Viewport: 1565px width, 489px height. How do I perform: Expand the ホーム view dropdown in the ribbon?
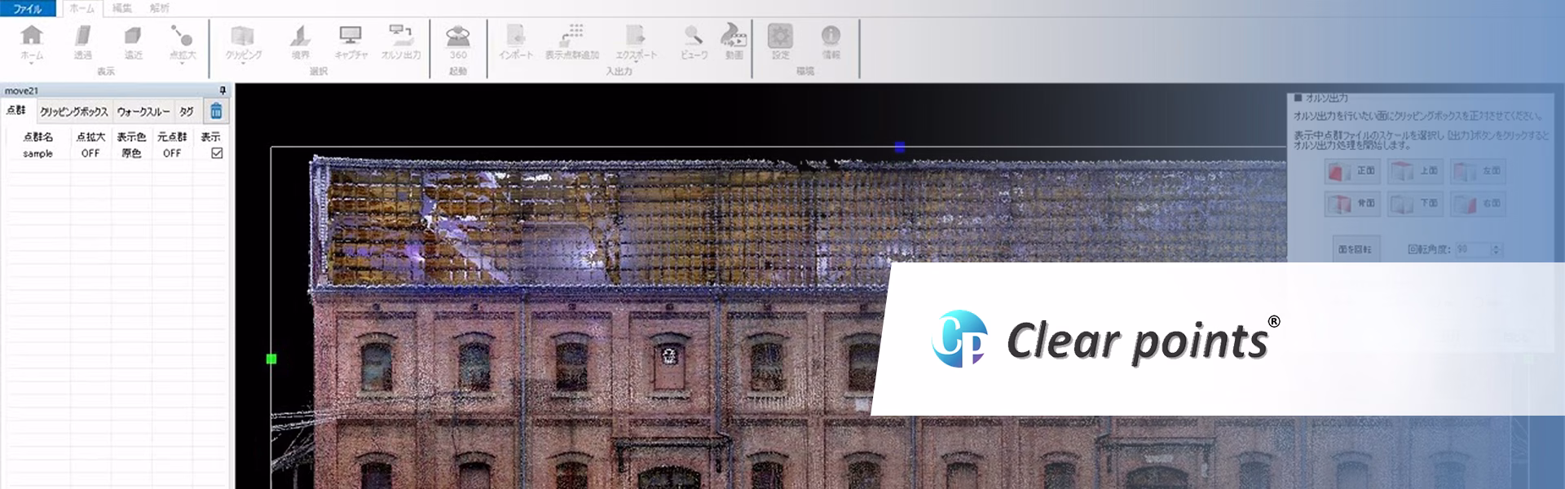click(32, 64)
